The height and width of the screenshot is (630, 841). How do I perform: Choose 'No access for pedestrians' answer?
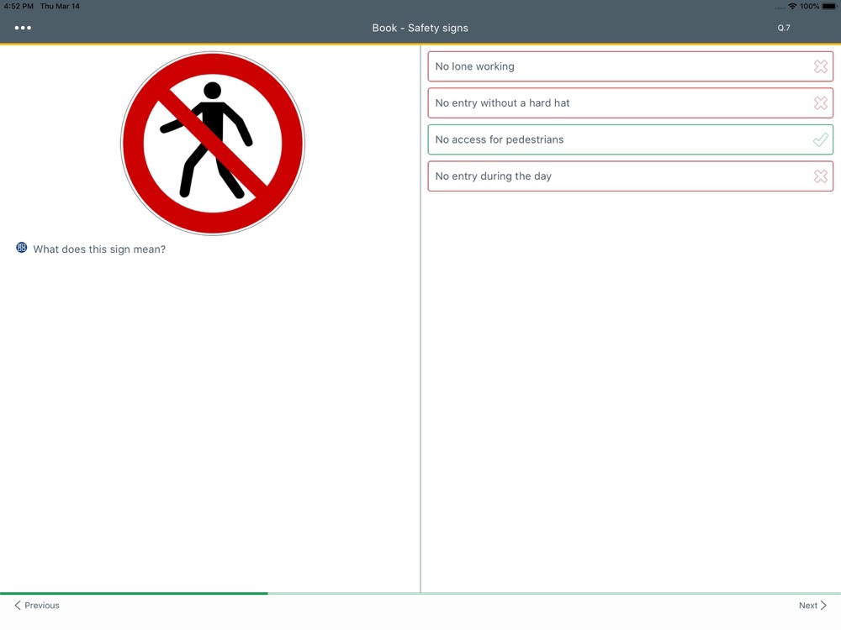(630, 139)
